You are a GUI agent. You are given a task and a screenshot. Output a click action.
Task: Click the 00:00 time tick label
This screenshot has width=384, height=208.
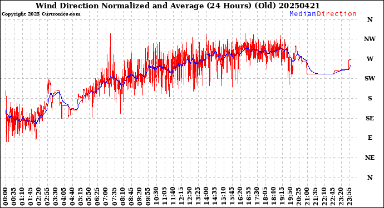[x=6, y=196]
